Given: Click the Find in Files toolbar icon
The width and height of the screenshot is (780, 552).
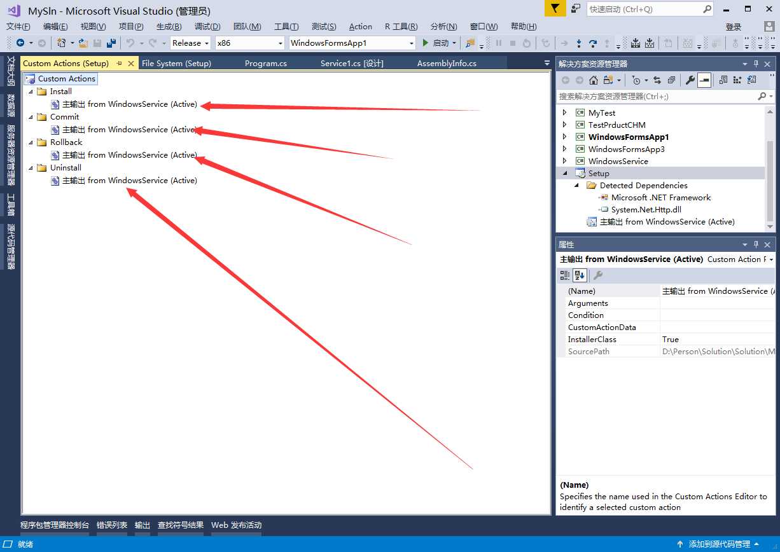Looking at the screenshot, I should pos(470,43).
